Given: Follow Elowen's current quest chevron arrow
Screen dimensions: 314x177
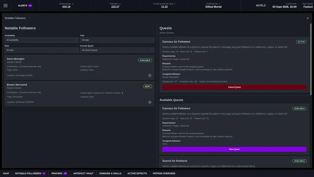Looking at the screenshot, I should click(x=123, y=93).
